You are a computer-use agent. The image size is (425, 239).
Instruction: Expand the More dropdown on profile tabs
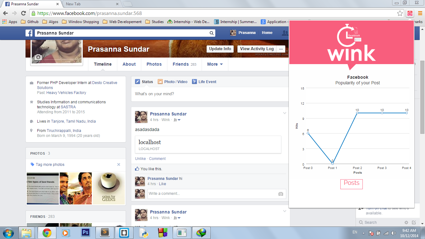click(x=215, y=64)
